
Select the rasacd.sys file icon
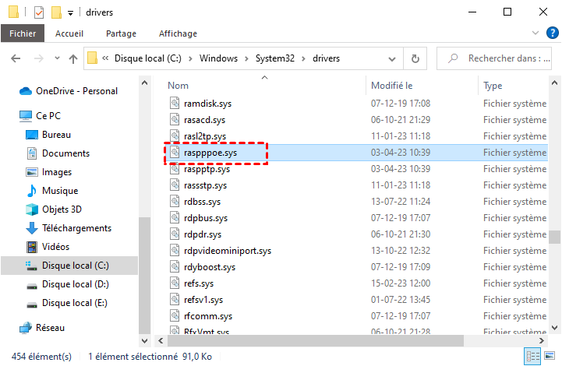175,120
